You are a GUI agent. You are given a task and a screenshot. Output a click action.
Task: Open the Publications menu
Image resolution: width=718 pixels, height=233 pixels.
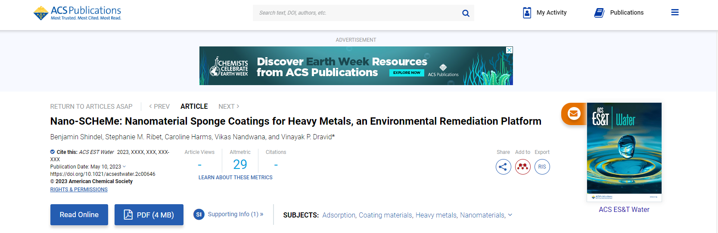coord(619,12)
